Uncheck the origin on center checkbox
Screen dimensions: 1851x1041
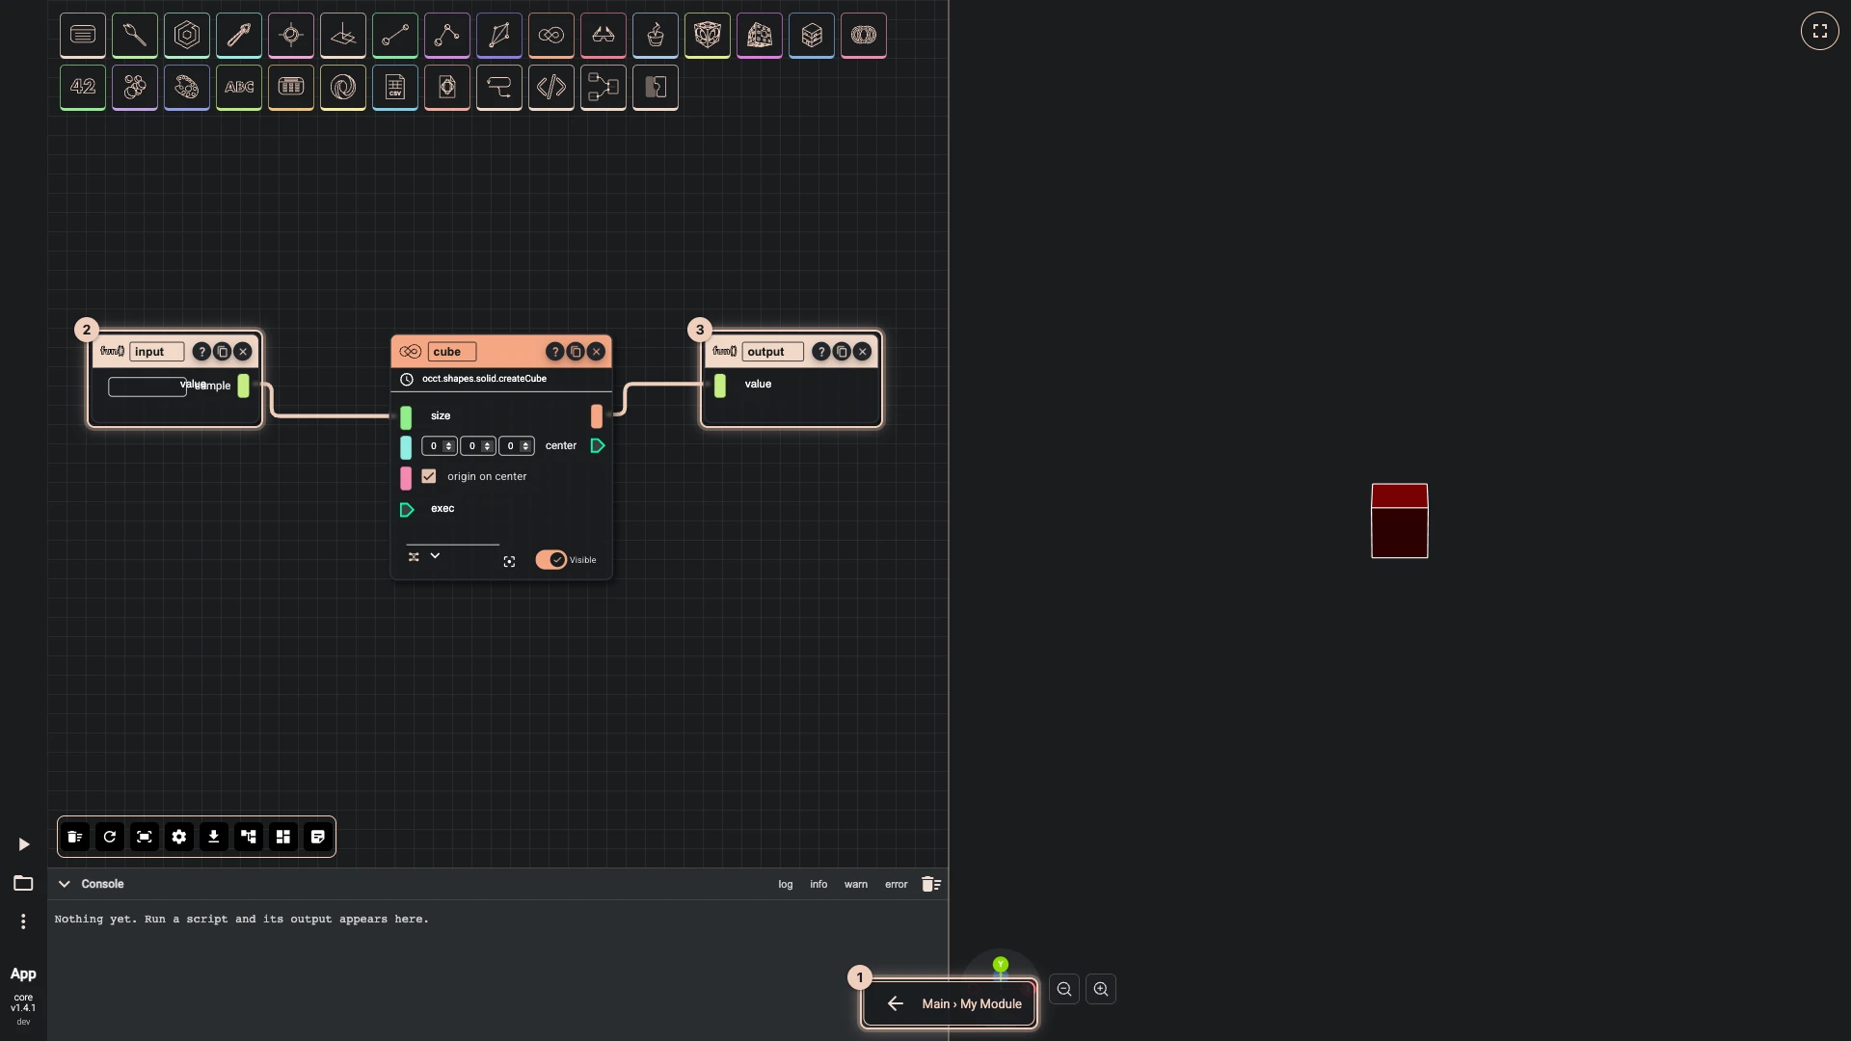[x=429, y=476]
